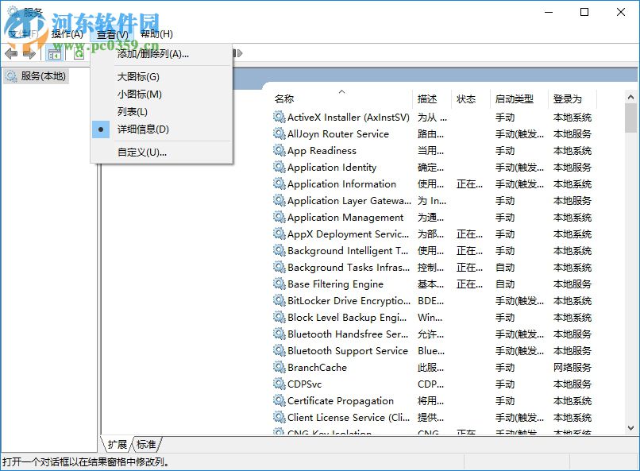This screenshot has width=640, height=471.
Task: Click the BranchCache service icon
Action: coord(279,367)
